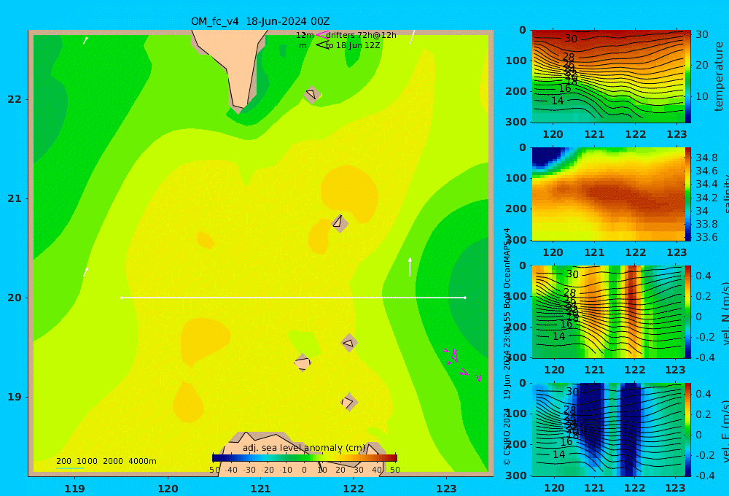Click the 'adj. sea level anomaly (cm)' label
Screen dimensions: 729x496
(304, 448)
